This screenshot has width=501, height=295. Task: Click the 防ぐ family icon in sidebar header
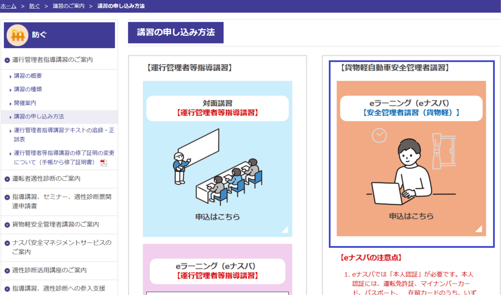click(17, 35)
